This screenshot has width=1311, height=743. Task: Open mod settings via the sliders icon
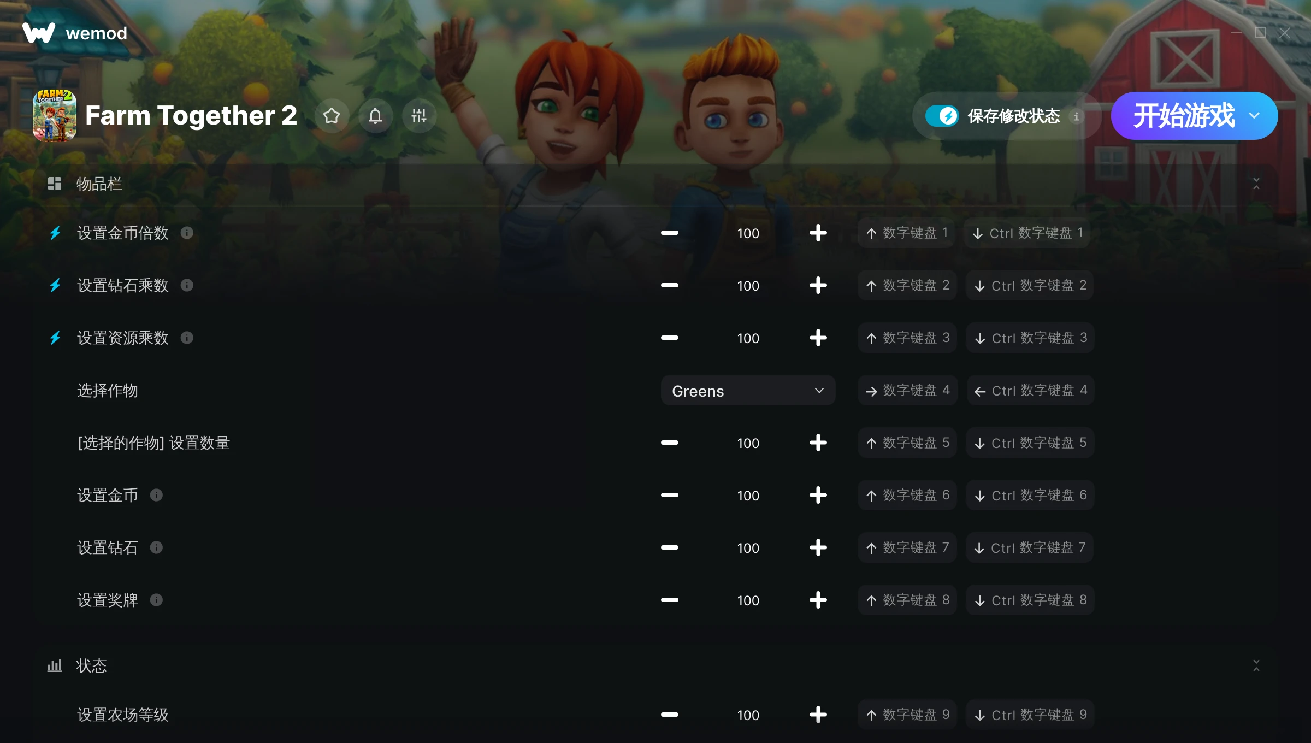(x=419, y=116)
